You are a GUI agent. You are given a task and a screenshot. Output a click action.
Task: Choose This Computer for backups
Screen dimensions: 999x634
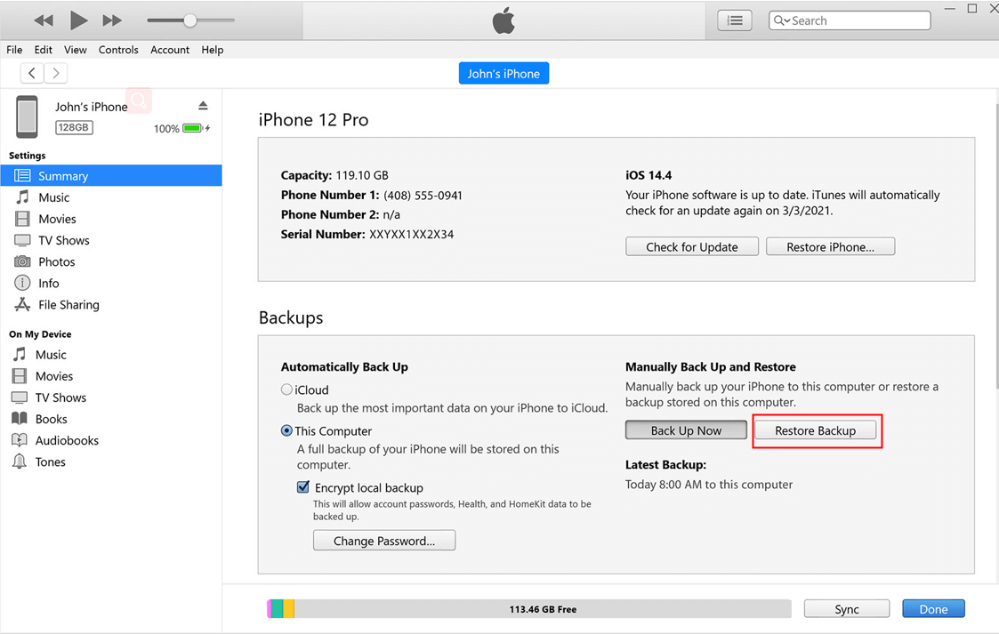(286, 430)
